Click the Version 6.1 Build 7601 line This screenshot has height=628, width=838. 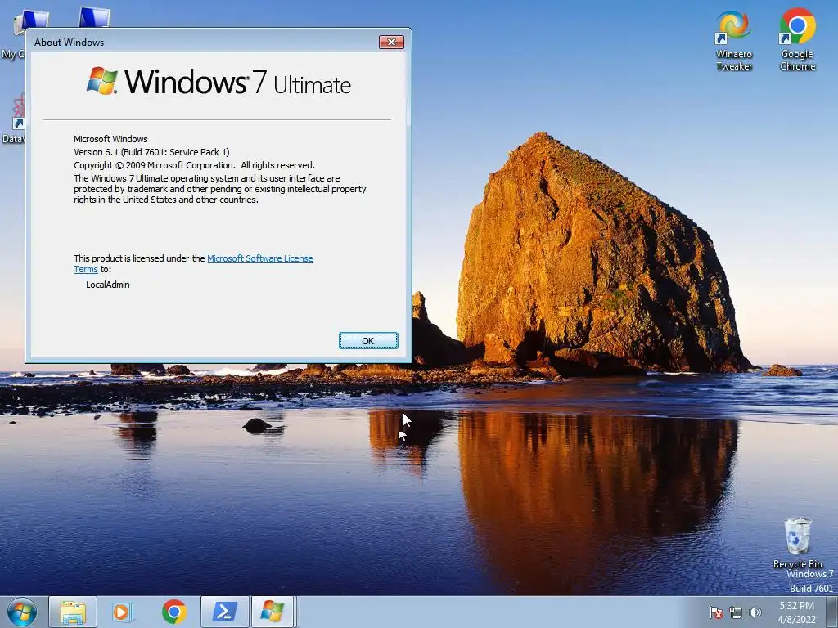tap(151, 152)
